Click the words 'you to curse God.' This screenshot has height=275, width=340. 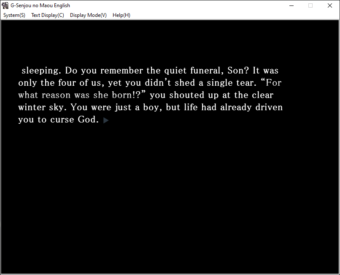59,120
